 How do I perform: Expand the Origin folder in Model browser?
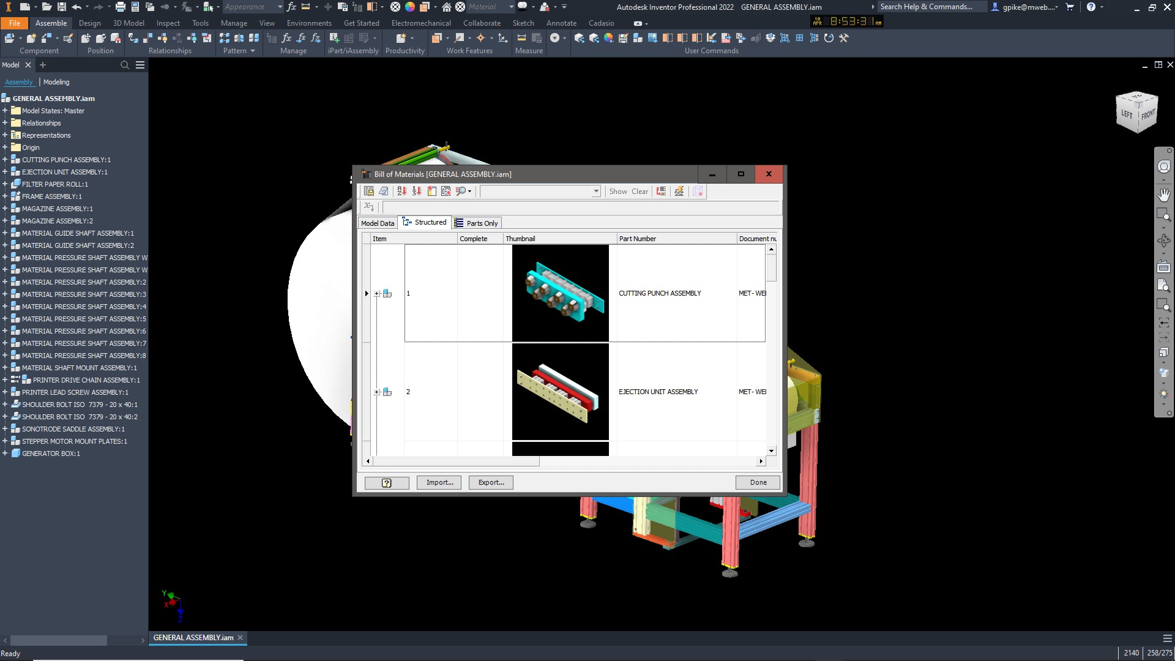pos(5,148)
